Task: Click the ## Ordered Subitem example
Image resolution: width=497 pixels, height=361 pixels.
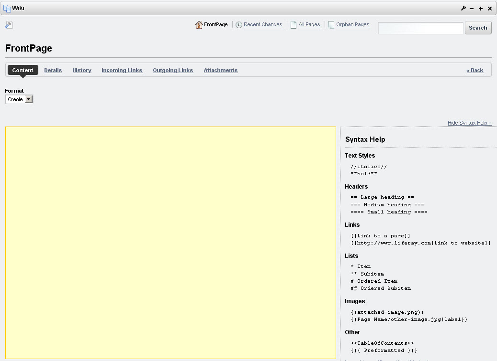Action: (x=380, y=288)
